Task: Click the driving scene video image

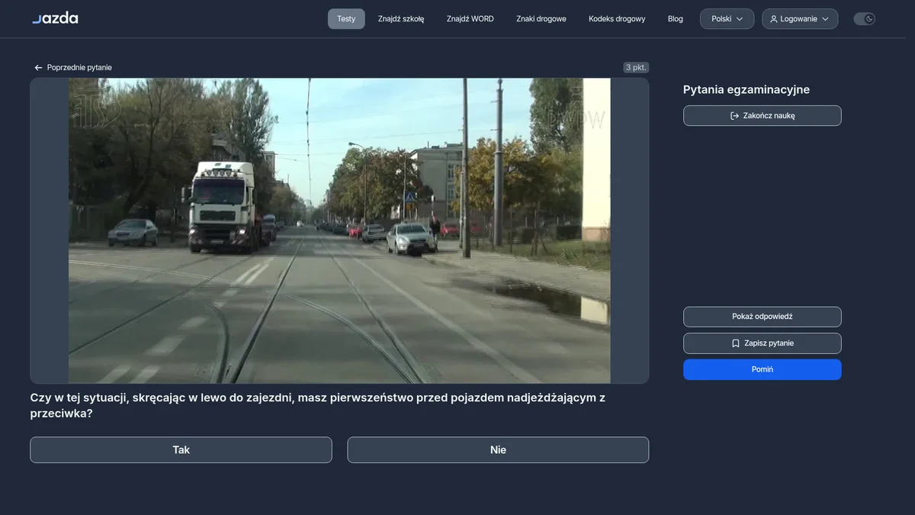Action: (339, 230)
